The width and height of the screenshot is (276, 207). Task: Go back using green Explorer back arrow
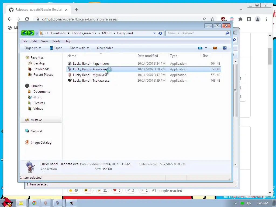coord(25,33)
